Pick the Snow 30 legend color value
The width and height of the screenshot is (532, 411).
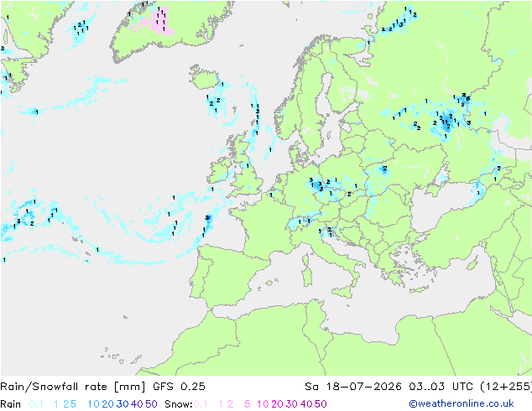click(x=292, y=404)
